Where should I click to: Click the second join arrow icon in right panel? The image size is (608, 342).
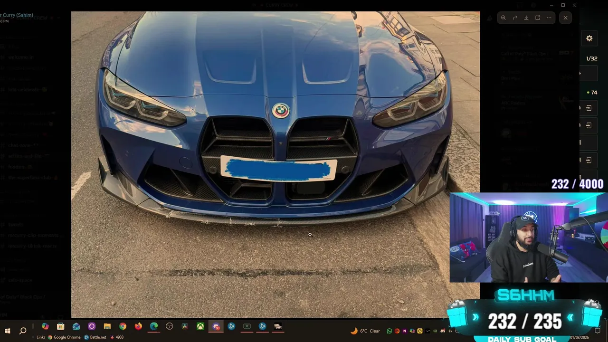coord(589,125)
